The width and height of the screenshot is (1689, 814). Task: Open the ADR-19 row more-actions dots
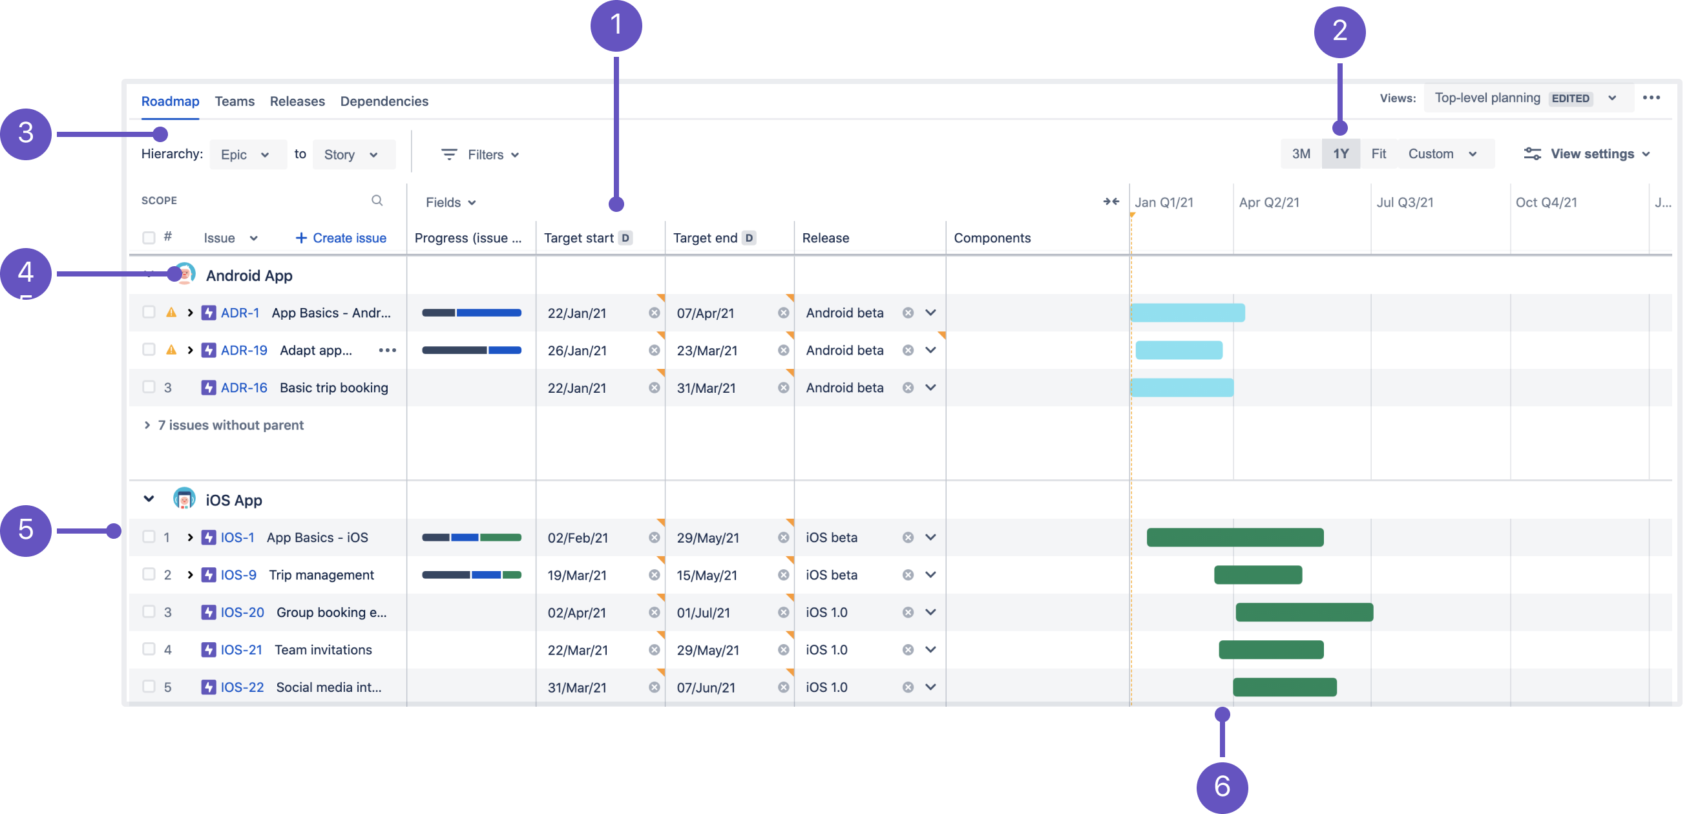coord(388,351)
